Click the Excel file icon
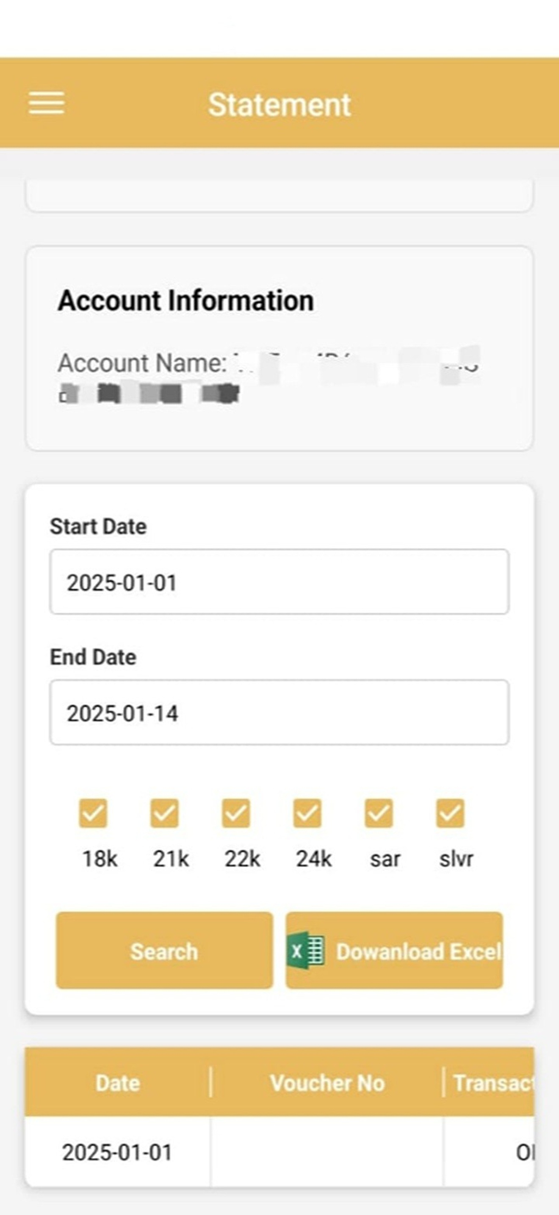The width and height of the screenshot is (559, 1215). [306, 950]
